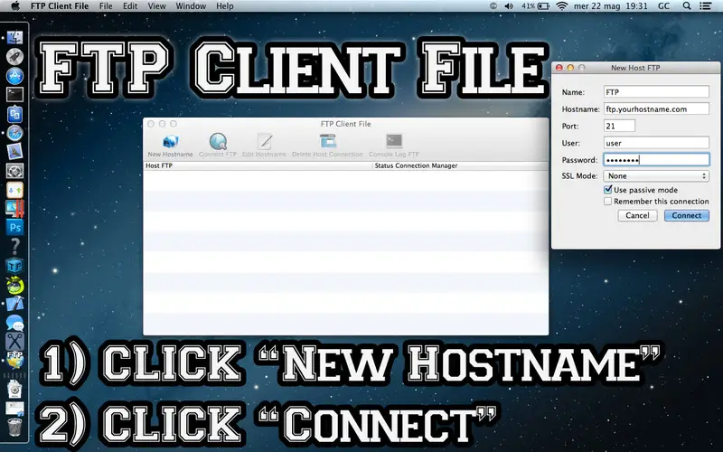Enable Remember this connection checkbox
Viewport: 723px width, 452px height.
[x=607, y=201]
